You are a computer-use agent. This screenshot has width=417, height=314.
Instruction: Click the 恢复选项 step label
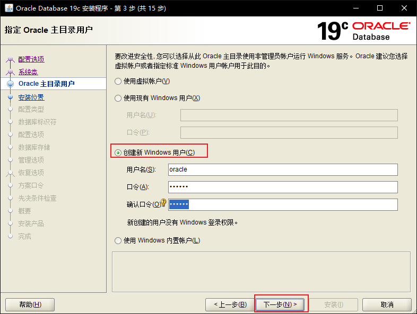[x=31, y=173]
